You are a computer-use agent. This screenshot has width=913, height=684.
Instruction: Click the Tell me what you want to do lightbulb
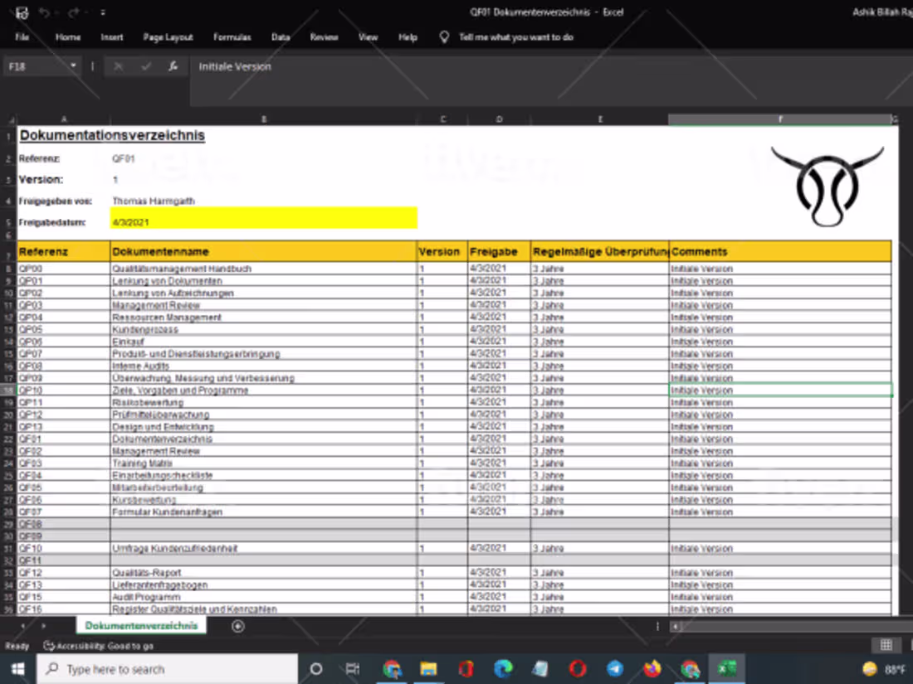click(444, 37)
